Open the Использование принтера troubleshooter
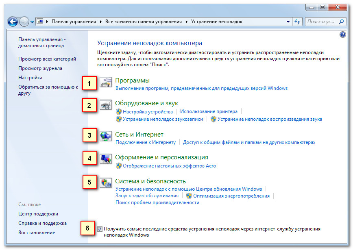Viewport: 353px width, 250px height. tap(209, 111)
